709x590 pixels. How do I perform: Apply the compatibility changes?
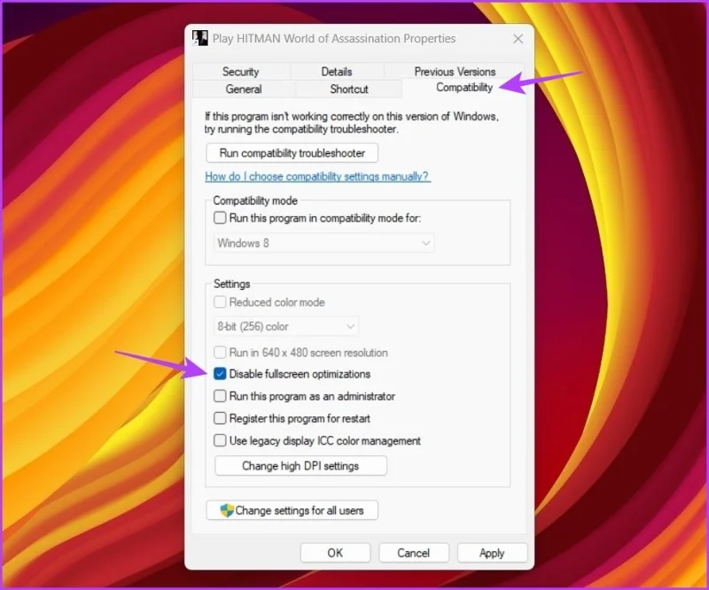pyautogui.click(x=492, y=553)
